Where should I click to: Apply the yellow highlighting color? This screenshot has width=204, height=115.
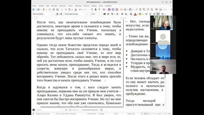(x=140, y=14)
